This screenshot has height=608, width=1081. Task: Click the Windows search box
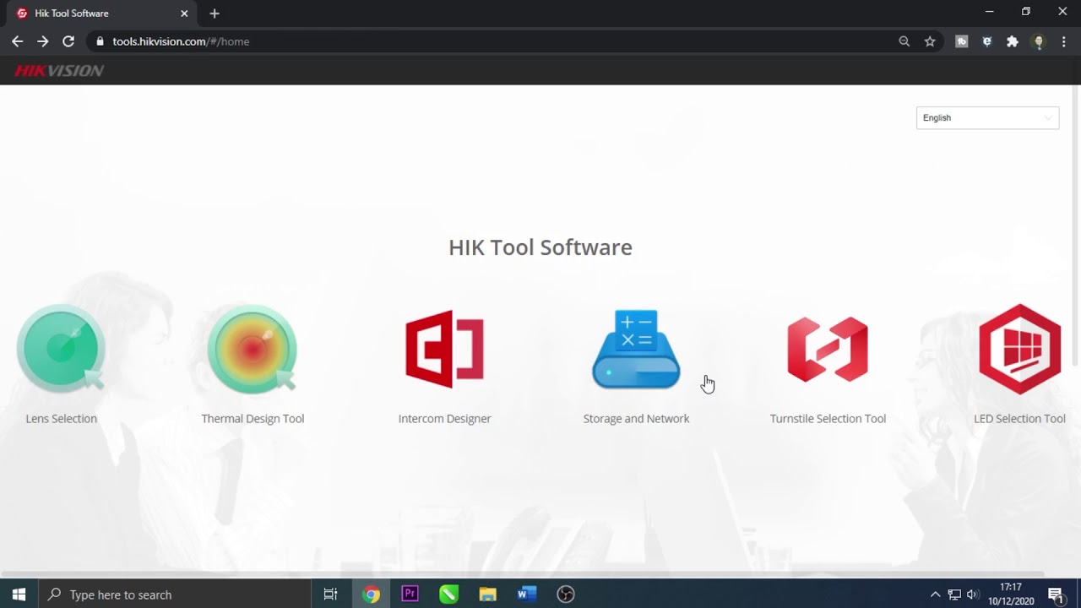175,594
